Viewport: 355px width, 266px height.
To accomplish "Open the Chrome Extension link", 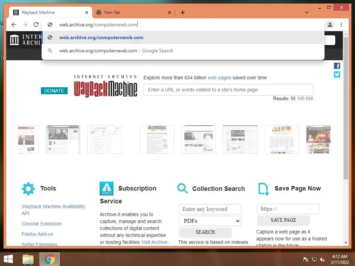I will pyautogui.click(x=42, y=224).
